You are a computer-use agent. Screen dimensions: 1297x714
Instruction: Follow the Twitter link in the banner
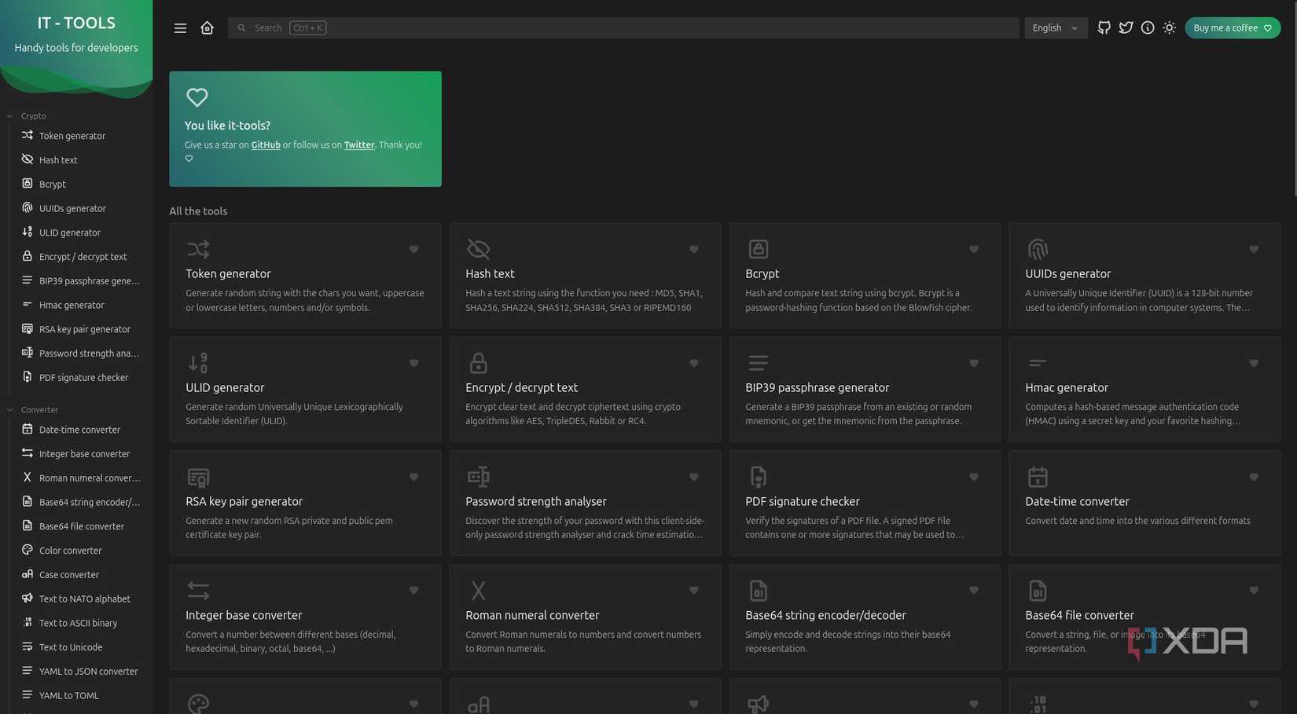358,145
